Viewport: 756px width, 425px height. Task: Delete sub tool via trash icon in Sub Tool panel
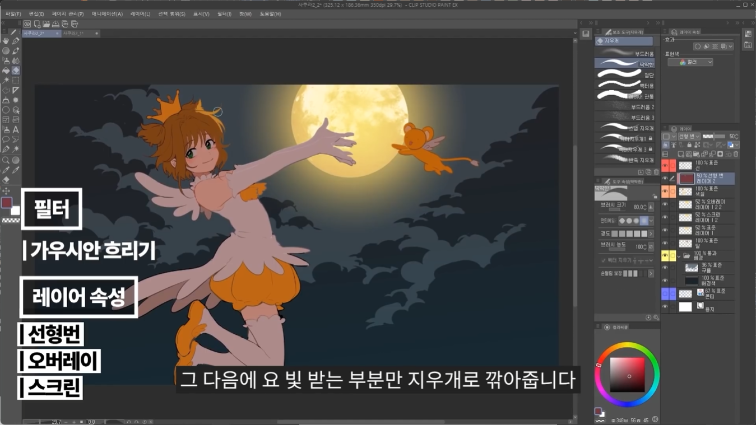tap(656, 172)
